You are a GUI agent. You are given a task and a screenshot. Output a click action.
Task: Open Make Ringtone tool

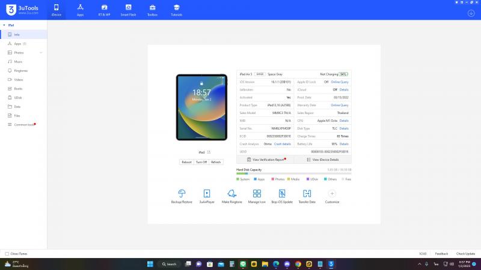click(231, 196)
